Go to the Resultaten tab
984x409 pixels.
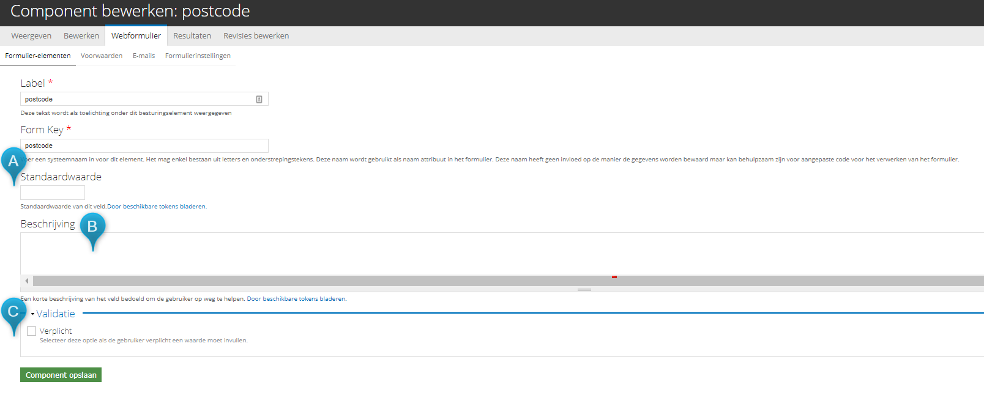pyautogui.click(x=192, y=36)
